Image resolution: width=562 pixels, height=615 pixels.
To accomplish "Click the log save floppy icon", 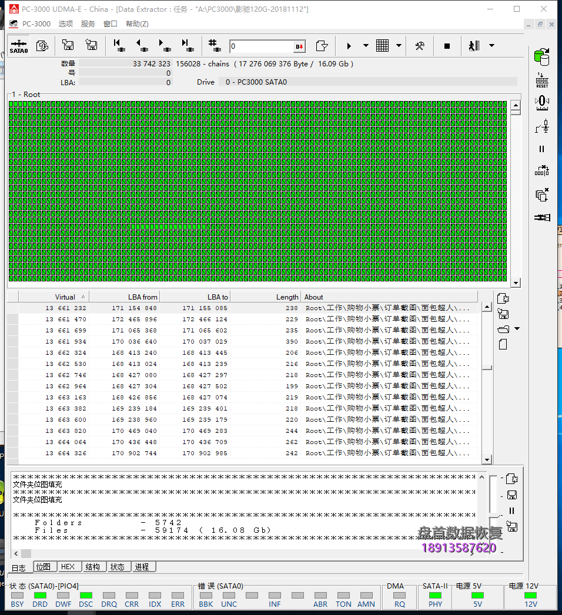I will [x=512, y=495].
